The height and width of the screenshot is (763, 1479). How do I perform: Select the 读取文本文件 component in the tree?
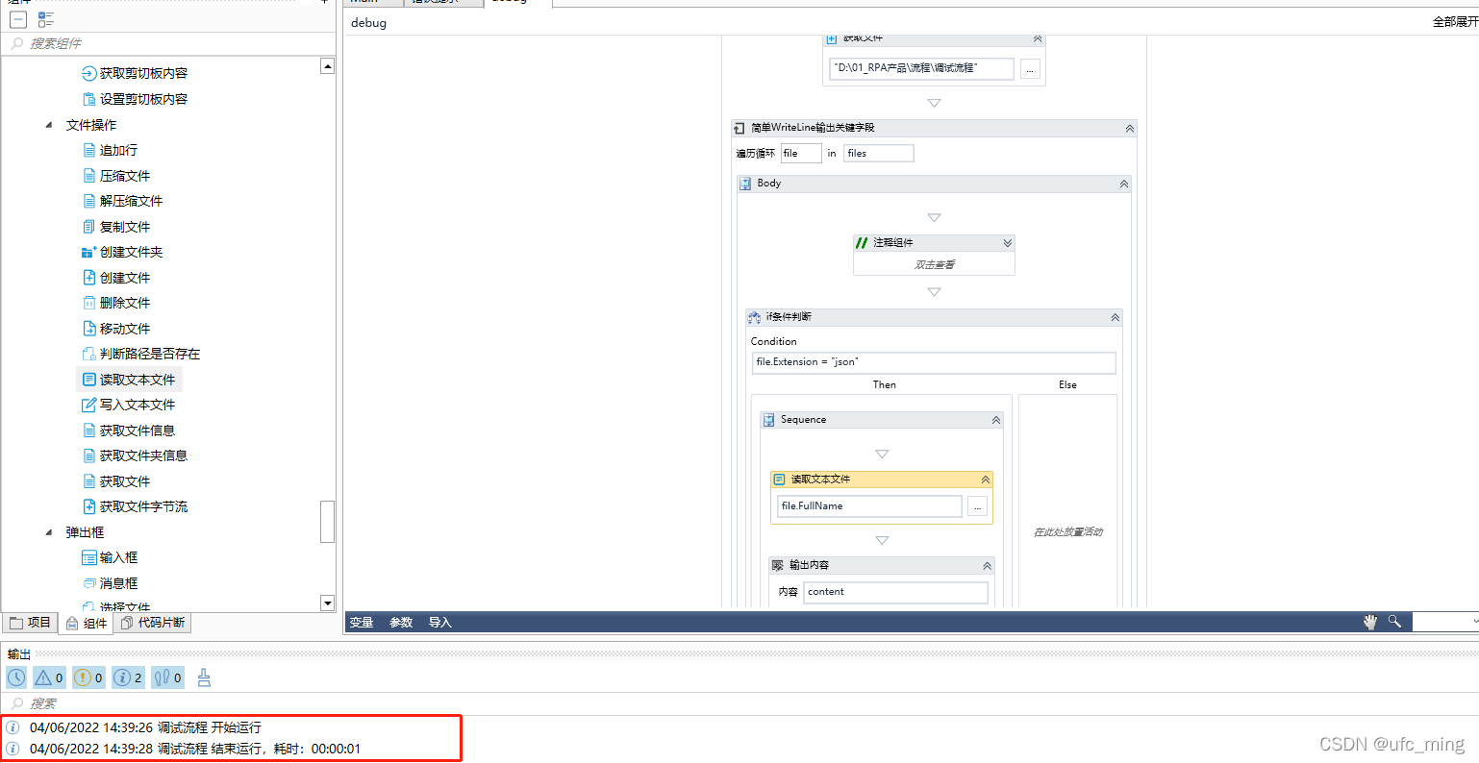point(129,380)
